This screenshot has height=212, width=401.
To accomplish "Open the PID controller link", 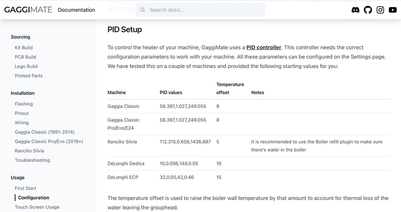I will 264,47.
